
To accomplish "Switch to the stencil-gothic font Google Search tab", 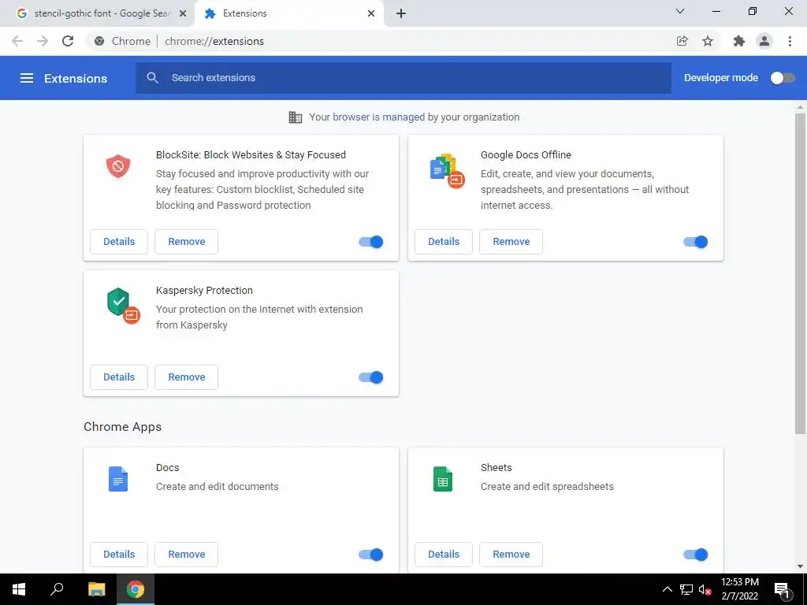I will pyautogui.click(x=97, y=13).
